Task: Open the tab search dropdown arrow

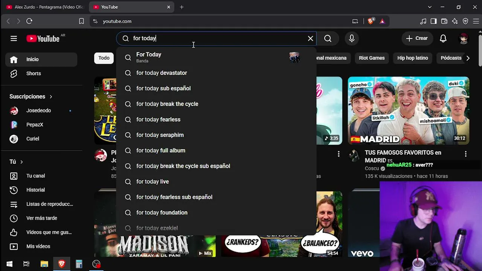Action: 430,7
